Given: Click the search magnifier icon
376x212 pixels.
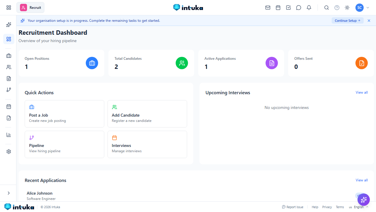Looking at the screenshot, I should pos(327,8).
